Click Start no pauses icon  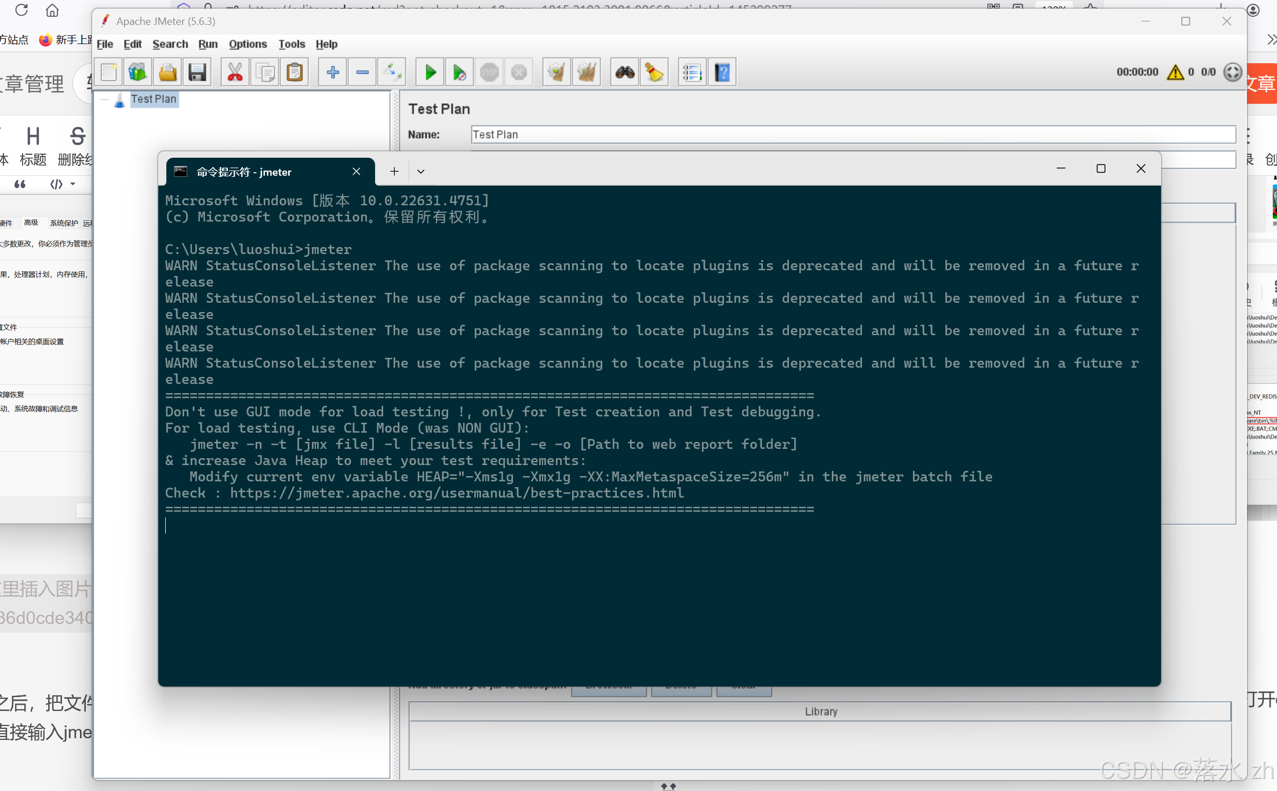coord(459,72)
